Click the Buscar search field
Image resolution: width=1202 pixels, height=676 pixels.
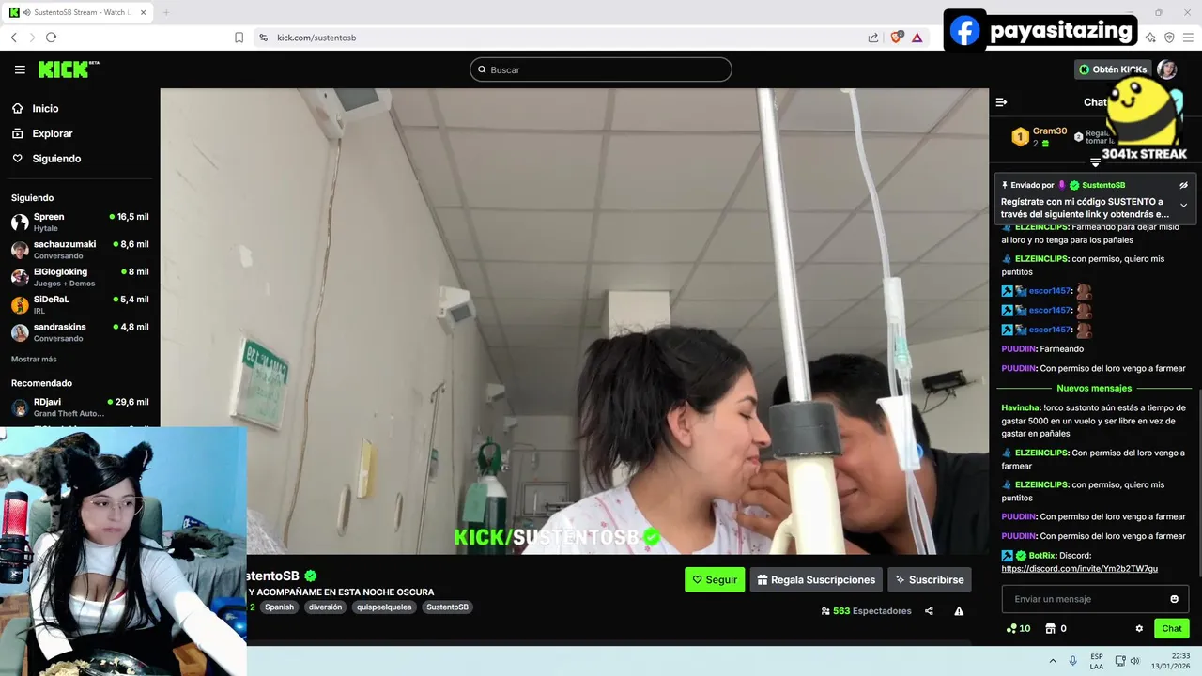tap(601, 69)
